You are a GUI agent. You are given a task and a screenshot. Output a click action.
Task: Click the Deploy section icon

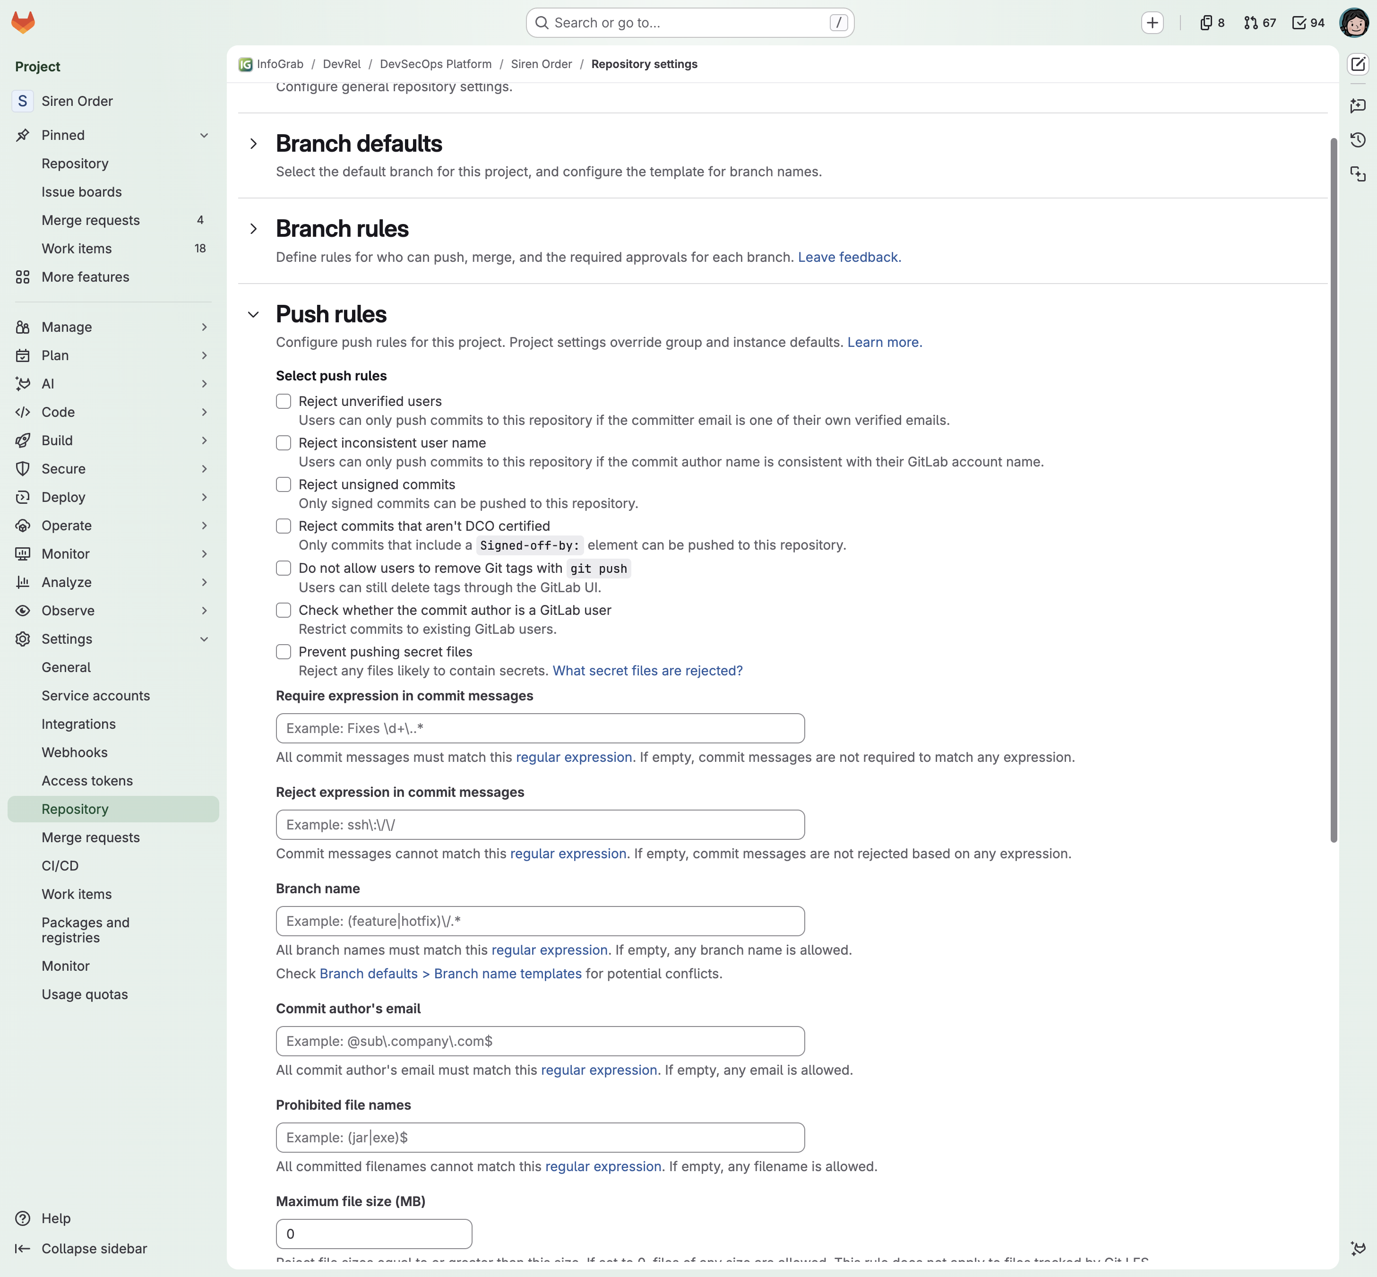pos(23,497)
